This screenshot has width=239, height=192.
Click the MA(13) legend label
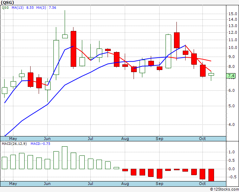(18, 8)
